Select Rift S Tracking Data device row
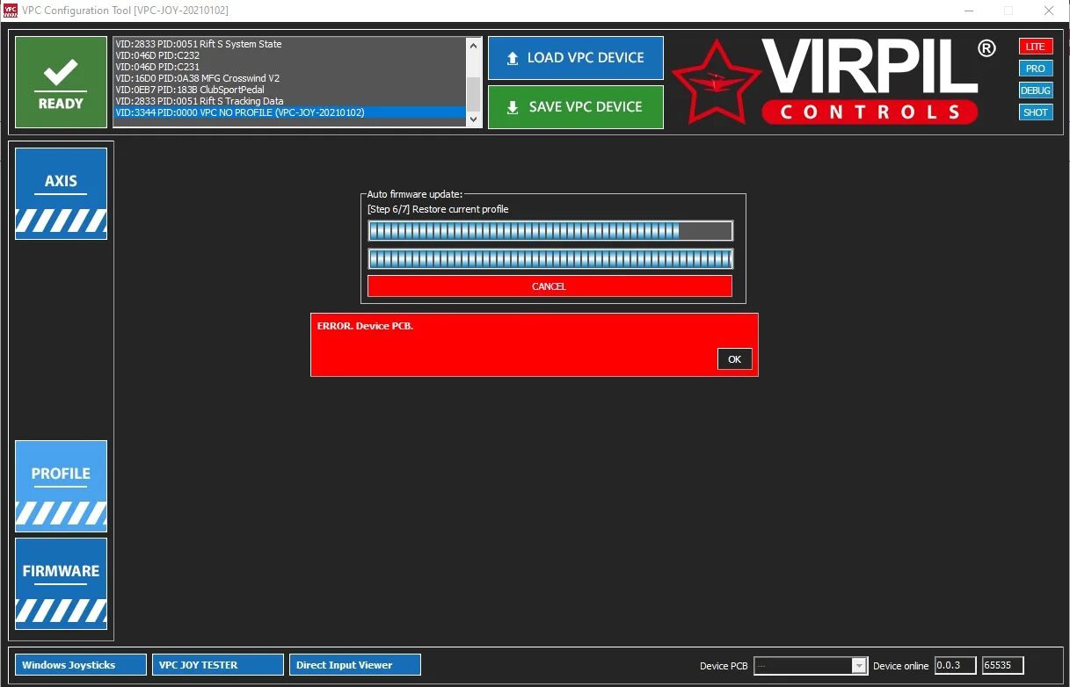The height and width of the screenshot is (687, 1070). coord(289,101)
